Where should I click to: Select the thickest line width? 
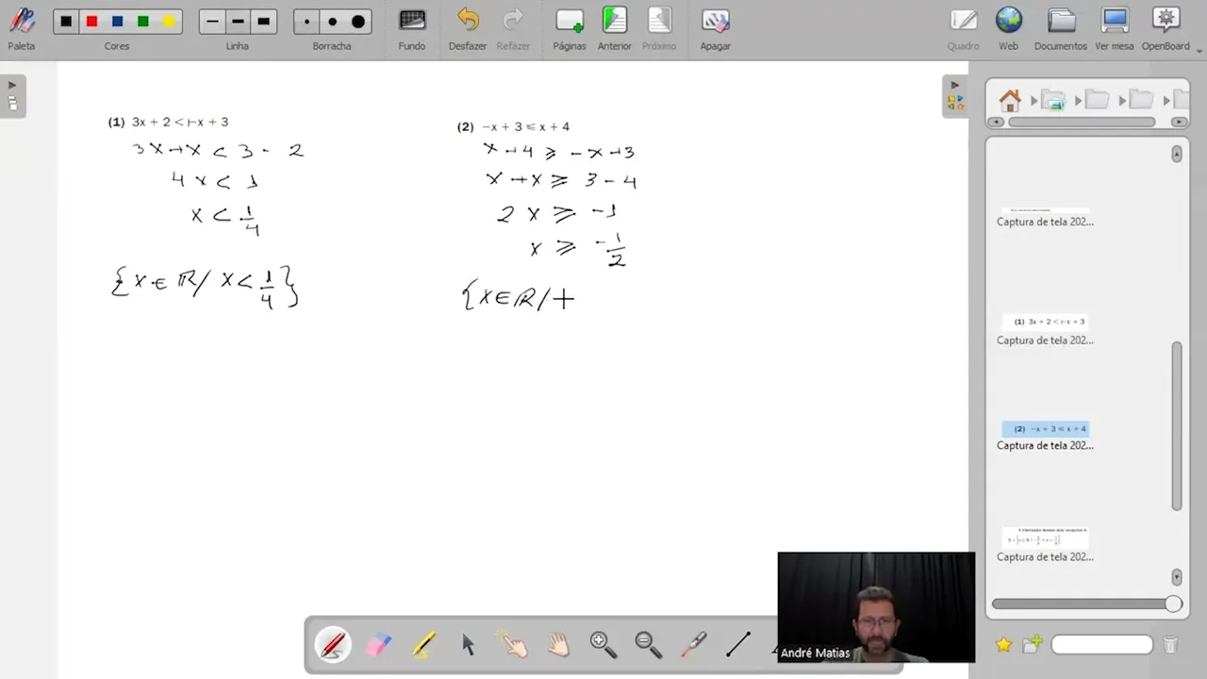263,22
